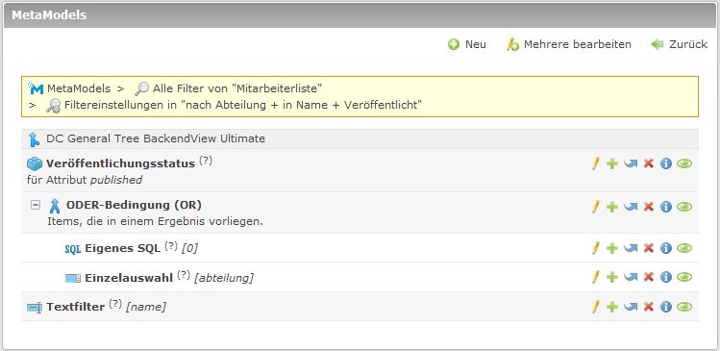The width and height of the screenshot is (720, 351).
Task: Click DC General Tree BackendView Ultimate text
Action: coord(156,138)
